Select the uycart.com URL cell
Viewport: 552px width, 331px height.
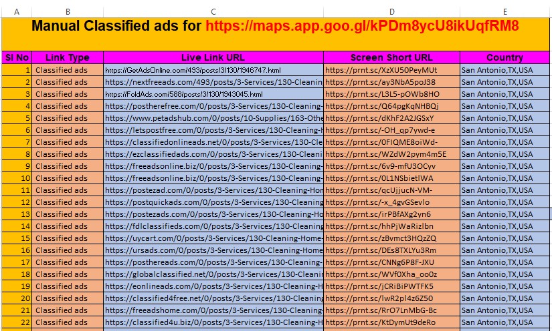point(213,238)
